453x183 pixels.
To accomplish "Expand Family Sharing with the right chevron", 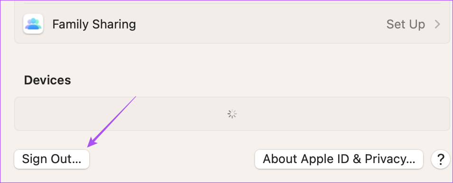I will 437,24.
